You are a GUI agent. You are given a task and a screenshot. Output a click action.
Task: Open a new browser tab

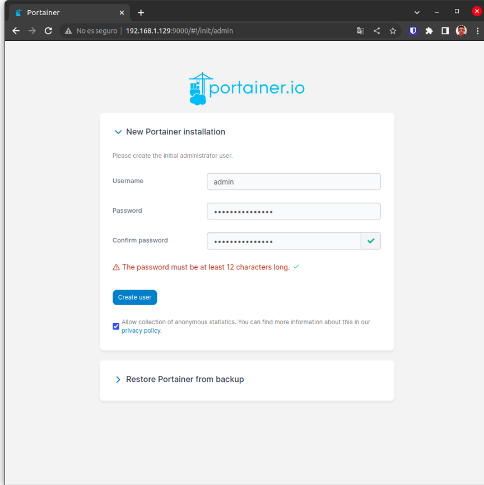click(141, 12)
